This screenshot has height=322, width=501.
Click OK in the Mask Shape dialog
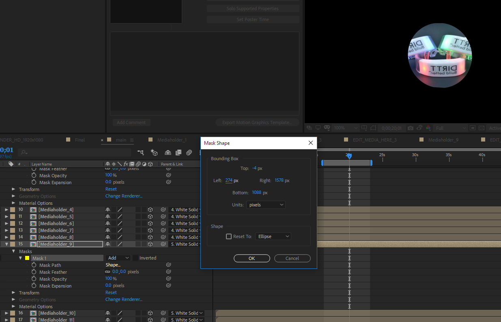[x=252, y=258]
